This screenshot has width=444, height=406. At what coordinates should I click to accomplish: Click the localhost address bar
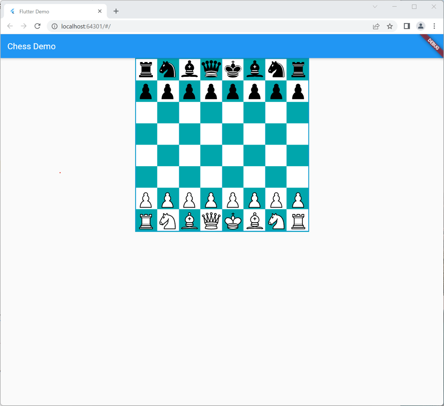[x=209, y=26]
